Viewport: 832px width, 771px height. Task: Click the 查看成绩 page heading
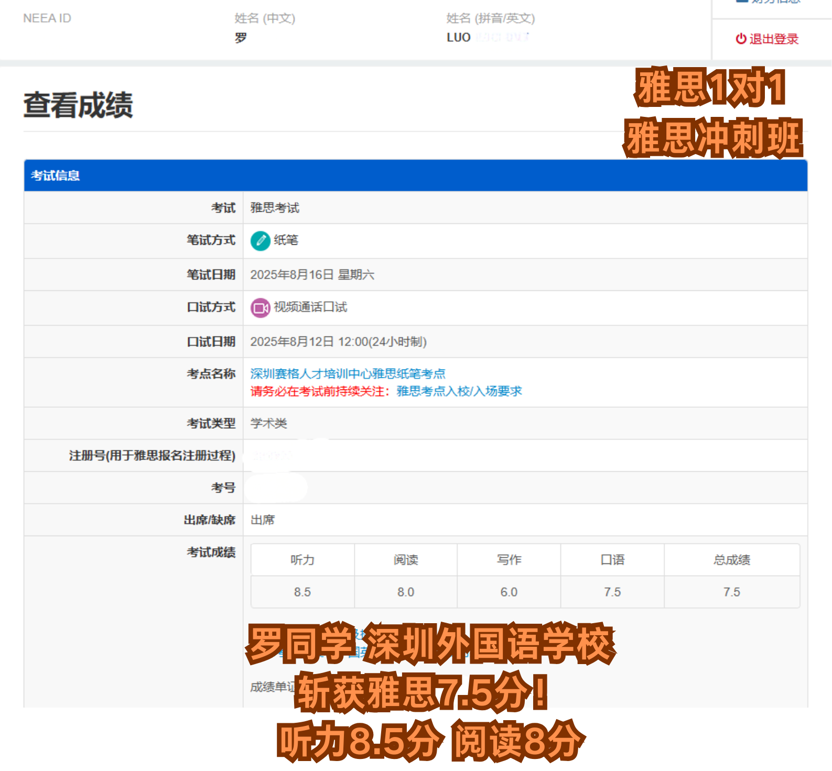coord(78,105)
